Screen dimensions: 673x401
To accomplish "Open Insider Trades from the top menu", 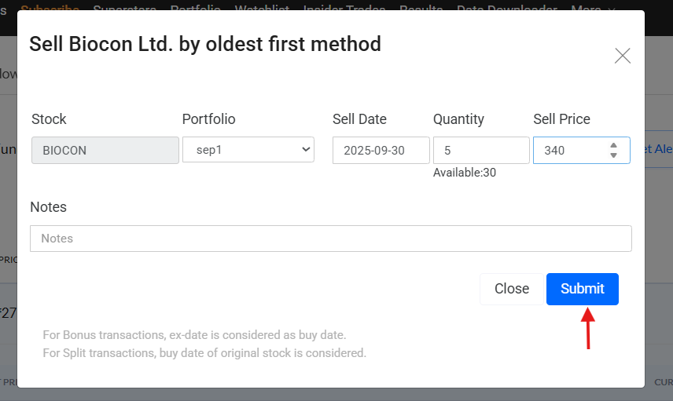I will pos(344,6).
